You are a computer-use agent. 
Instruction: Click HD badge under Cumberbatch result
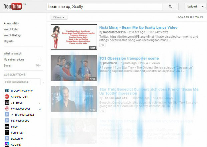point(102,111)
